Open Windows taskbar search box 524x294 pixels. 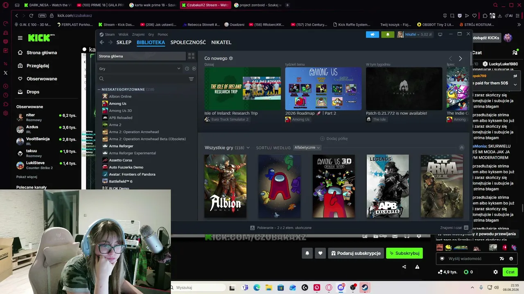(198, 287)
